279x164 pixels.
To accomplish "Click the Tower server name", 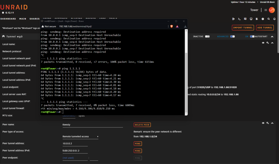I will click(x=254, y=10).
